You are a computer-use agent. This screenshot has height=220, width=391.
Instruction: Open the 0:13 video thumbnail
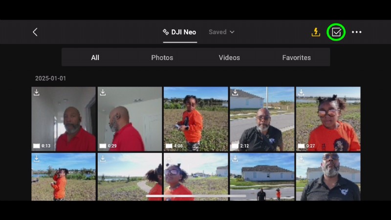(64, 119)
